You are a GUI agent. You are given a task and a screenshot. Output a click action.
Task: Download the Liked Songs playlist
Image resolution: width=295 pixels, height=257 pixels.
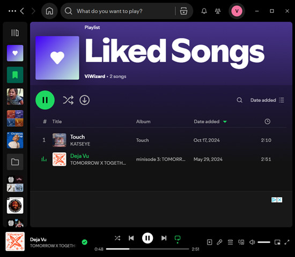click(x=84, y=100)
